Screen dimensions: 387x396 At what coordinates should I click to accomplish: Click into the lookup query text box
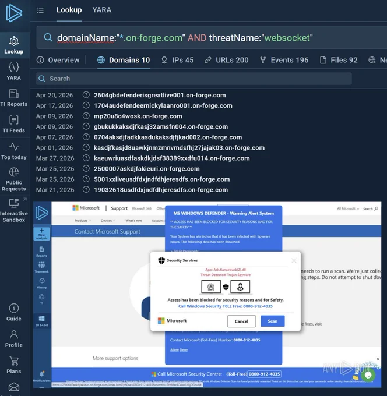[212, 38]
